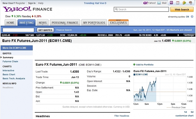Open Mail via the envelope icon
The image size is (196, 119).
tap(159, 3)
